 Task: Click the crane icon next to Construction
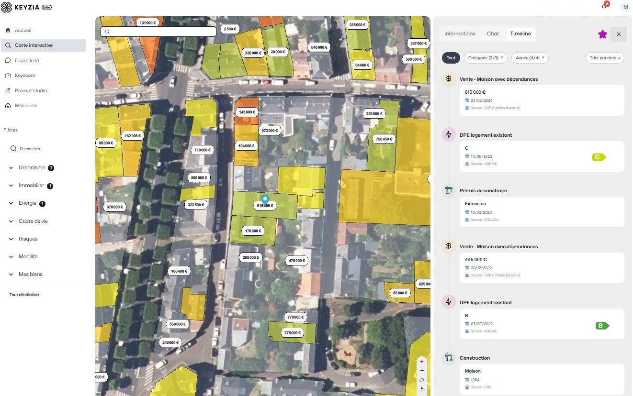[x=449, y=357]
